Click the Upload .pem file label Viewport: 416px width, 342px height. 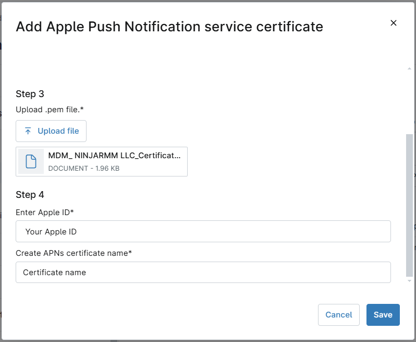(50, 110)
